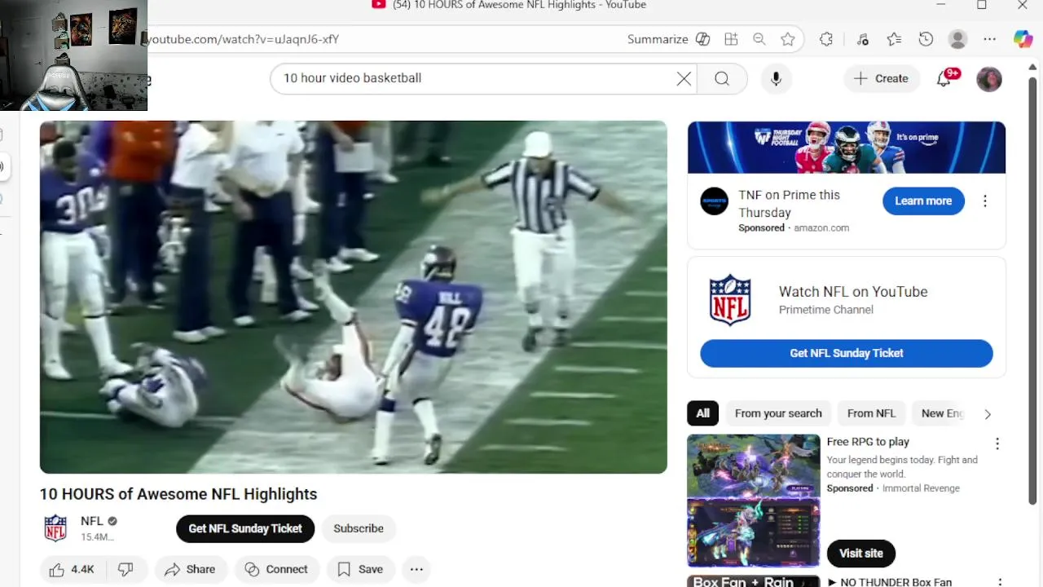The image size is (1043, 587).
Task: Click the browser address bar URL
Action: pos(241,39)
